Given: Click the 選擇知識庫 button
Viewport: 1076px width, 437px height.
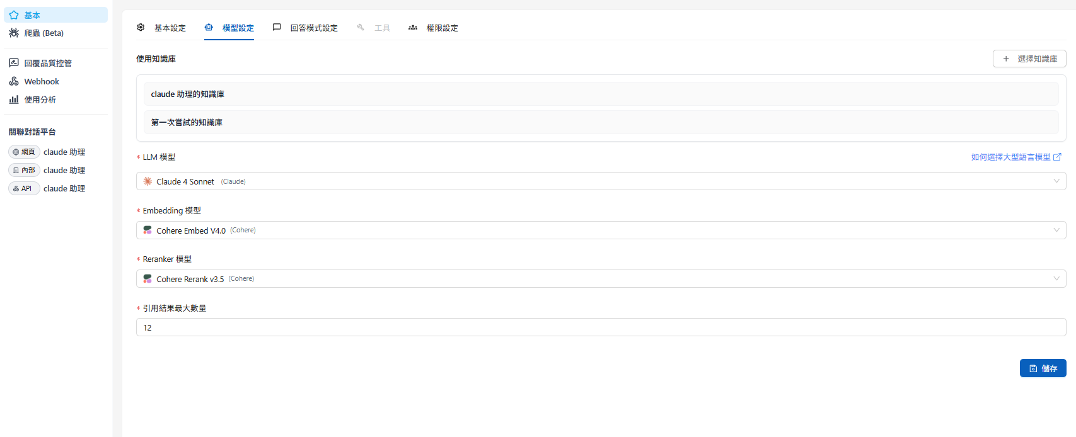Looking at the screenshot, I should 1029,59.
